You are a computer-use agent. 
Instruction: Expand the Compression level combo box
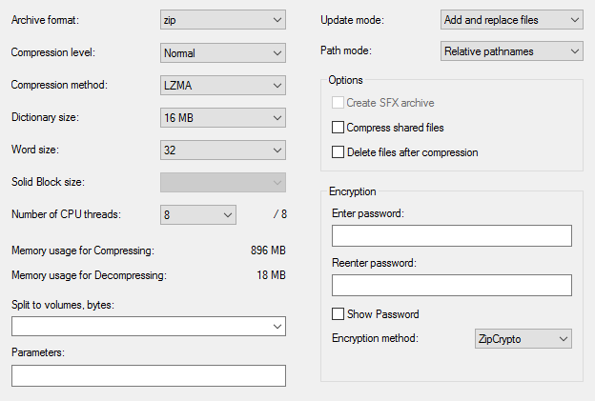[223, 52]
